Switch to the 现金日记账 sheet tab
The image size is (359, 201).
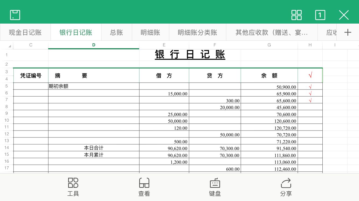tap(25, 32)
